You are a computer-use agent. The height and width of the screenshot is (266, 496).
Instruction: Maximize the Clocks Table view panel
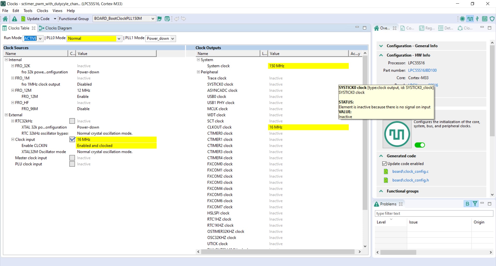365,28
